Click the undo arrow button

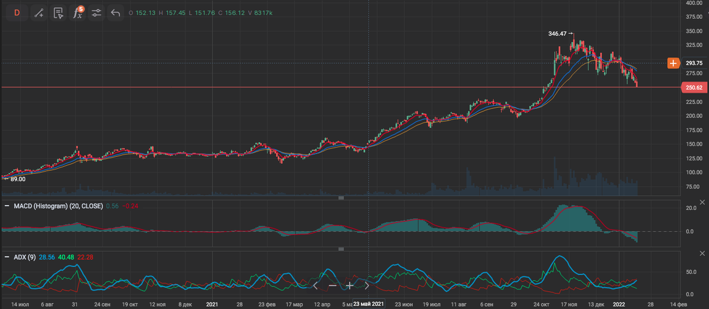pyautogui.click(x=116, y=12)
